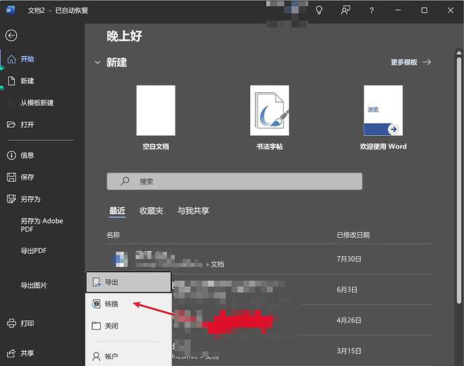The image size is (464, 366).
Task: Click 导出PDF in the sidebar
Action: [x=34, y=250]
